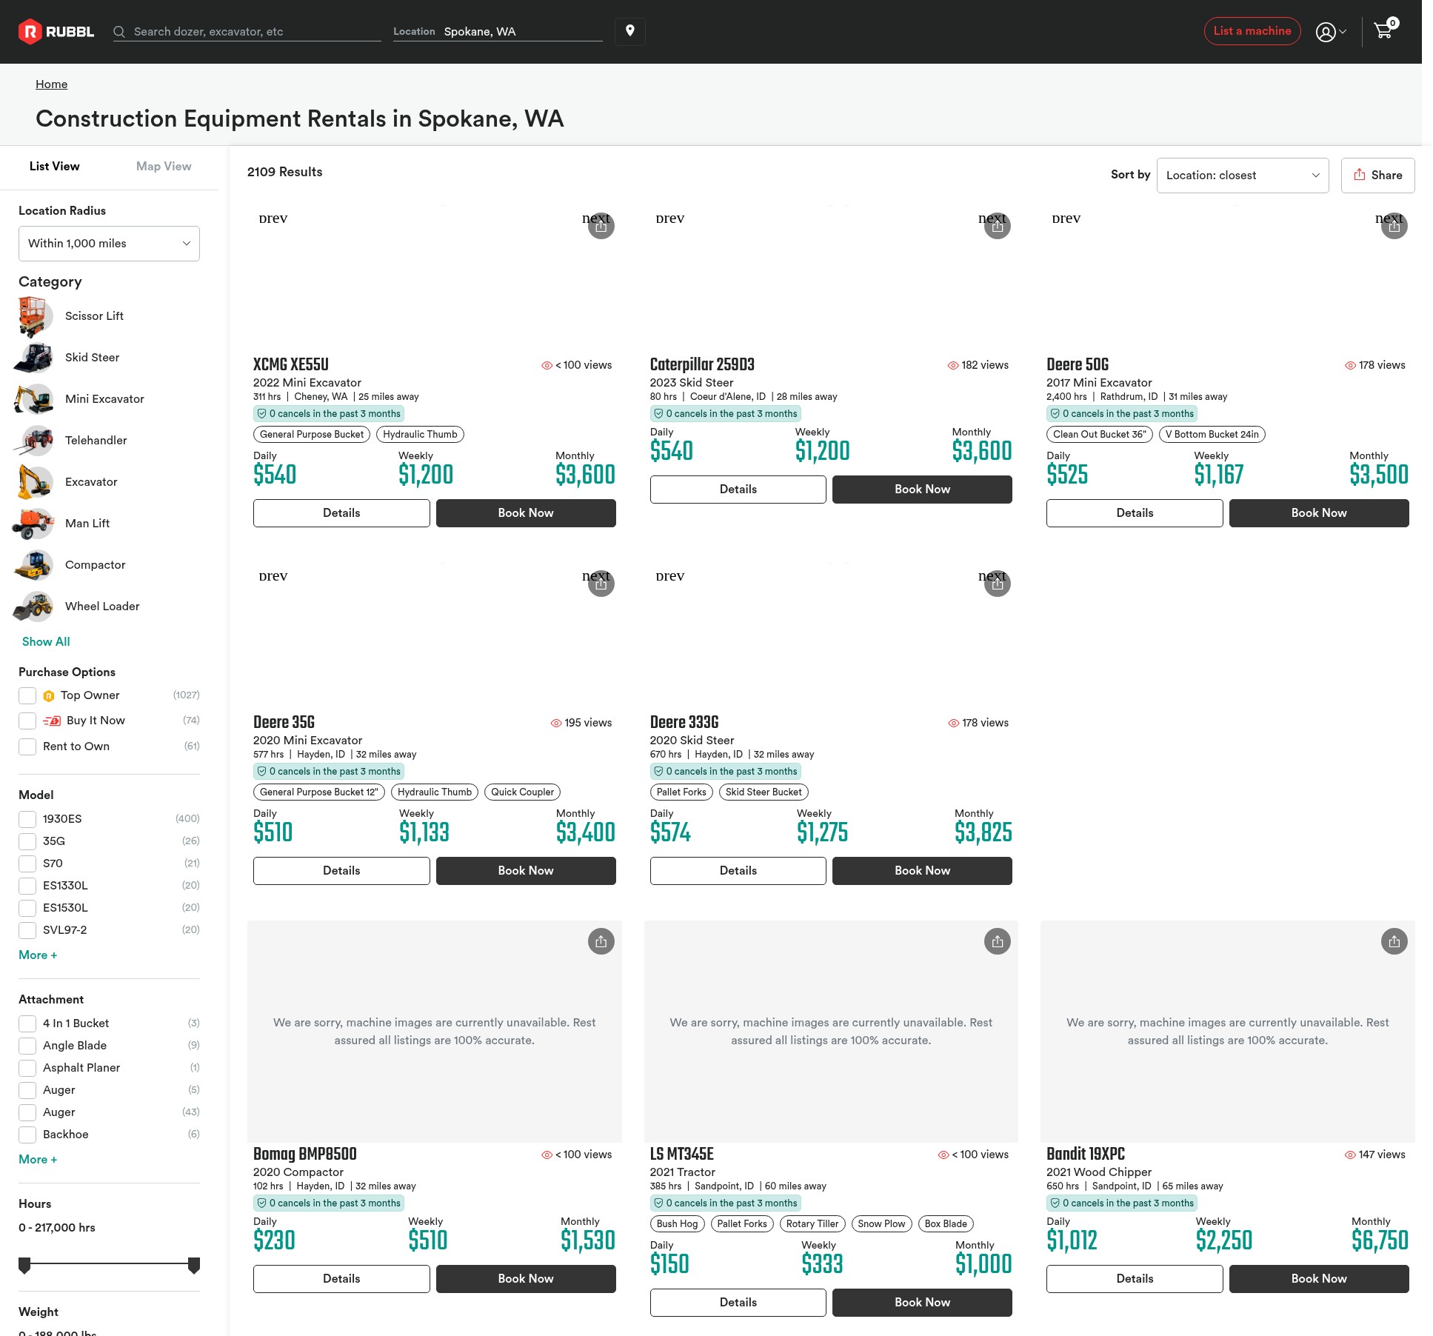
Task: Book Now the Bomag BMP8500
Action: point(526,1279)
